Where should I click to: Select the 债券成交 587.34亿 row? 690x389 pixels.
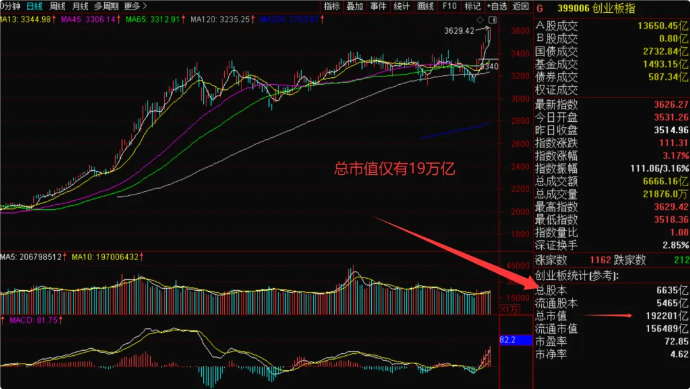coord(611,77)
